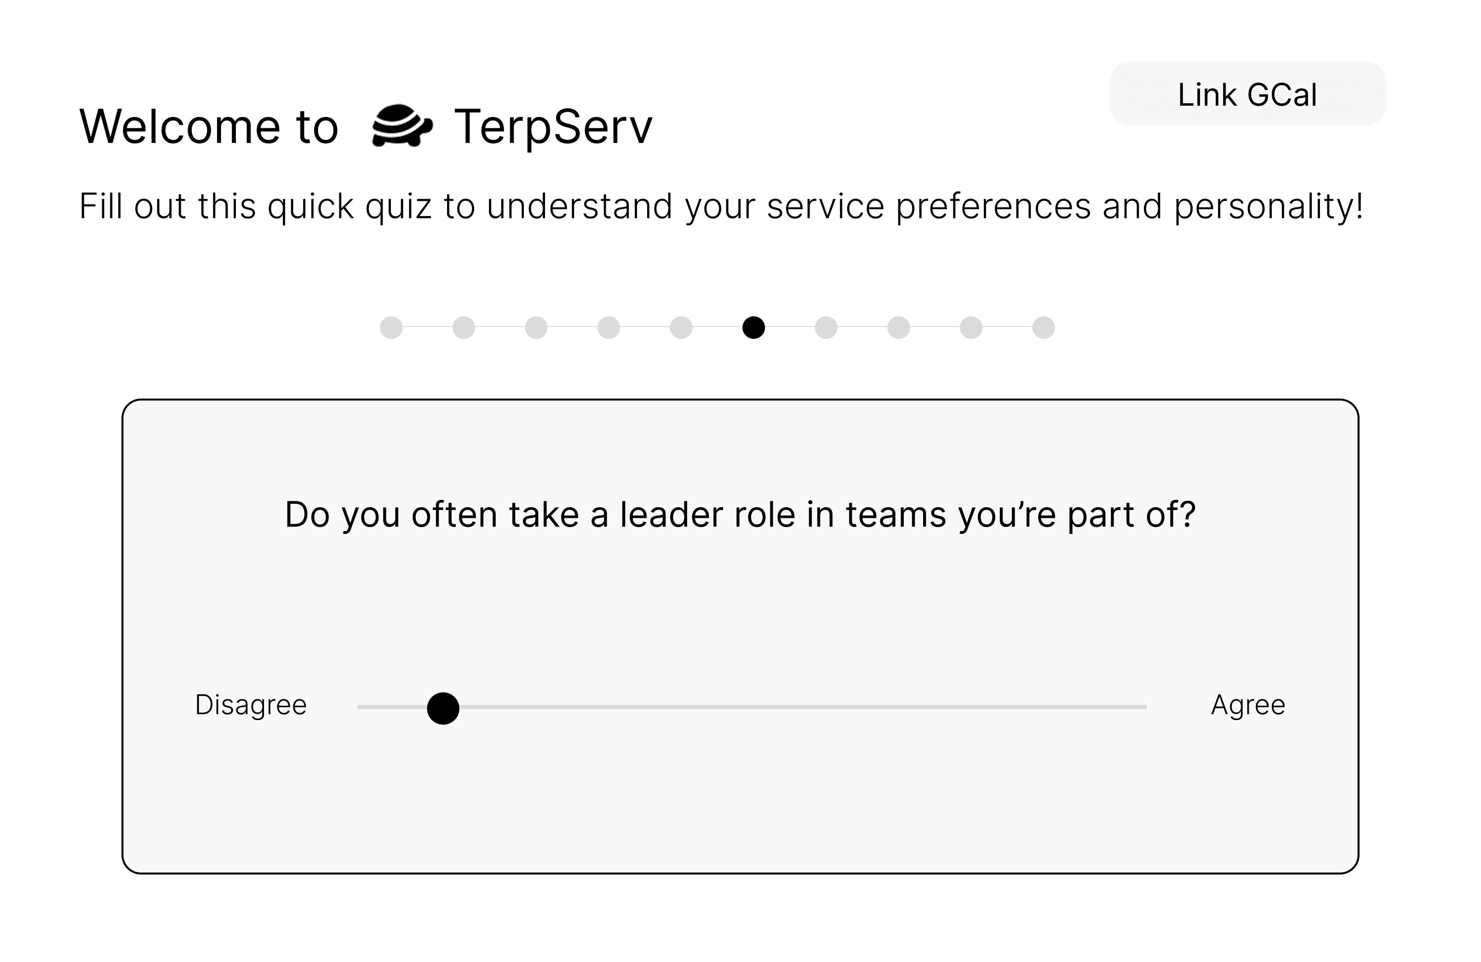Click the Agree label
This screenshot has width=1481, height=962.
point(1248,705)
